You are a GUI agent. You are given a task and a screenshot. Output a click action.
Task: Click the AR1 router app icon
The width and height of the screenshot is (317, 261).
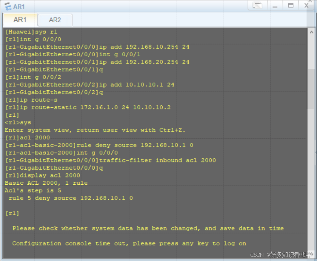[8, 6]
